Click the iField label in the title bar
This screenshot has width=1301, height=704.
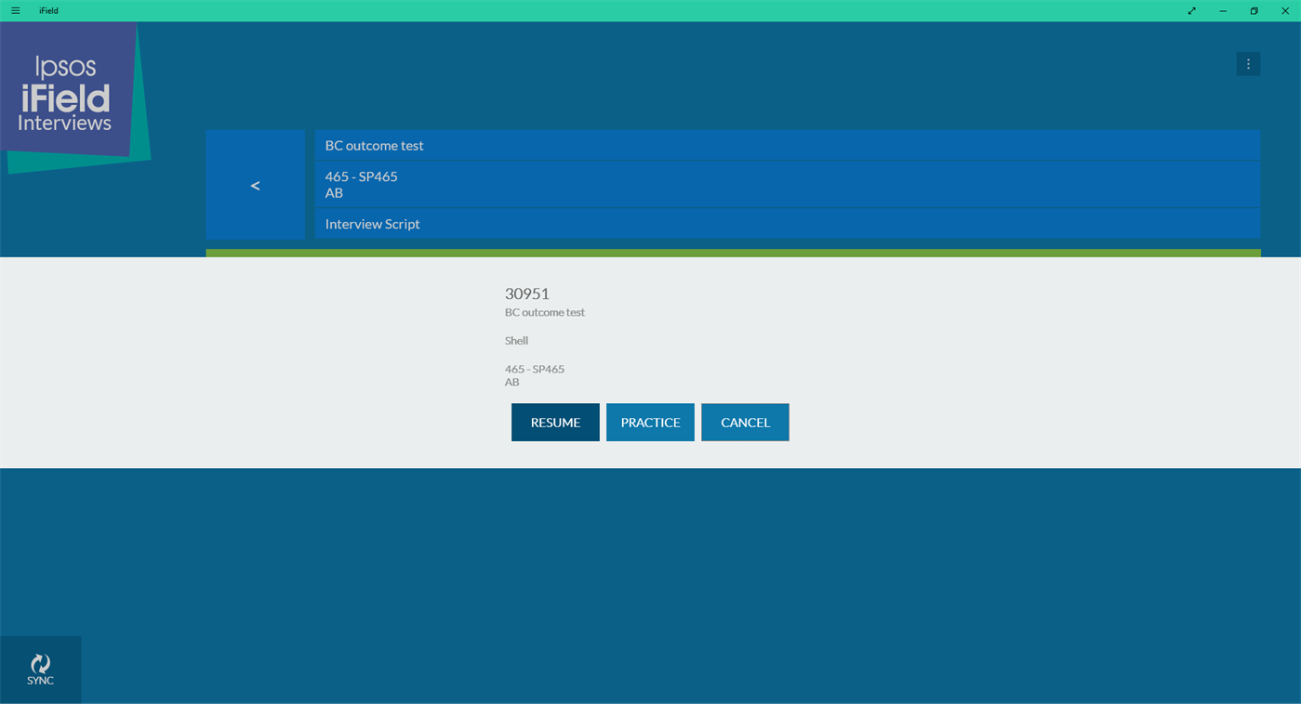click(x=47, y=10)
